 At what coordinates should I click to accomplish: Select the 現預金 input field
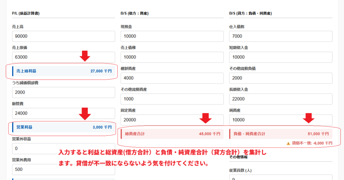click(x=172, y=36)
